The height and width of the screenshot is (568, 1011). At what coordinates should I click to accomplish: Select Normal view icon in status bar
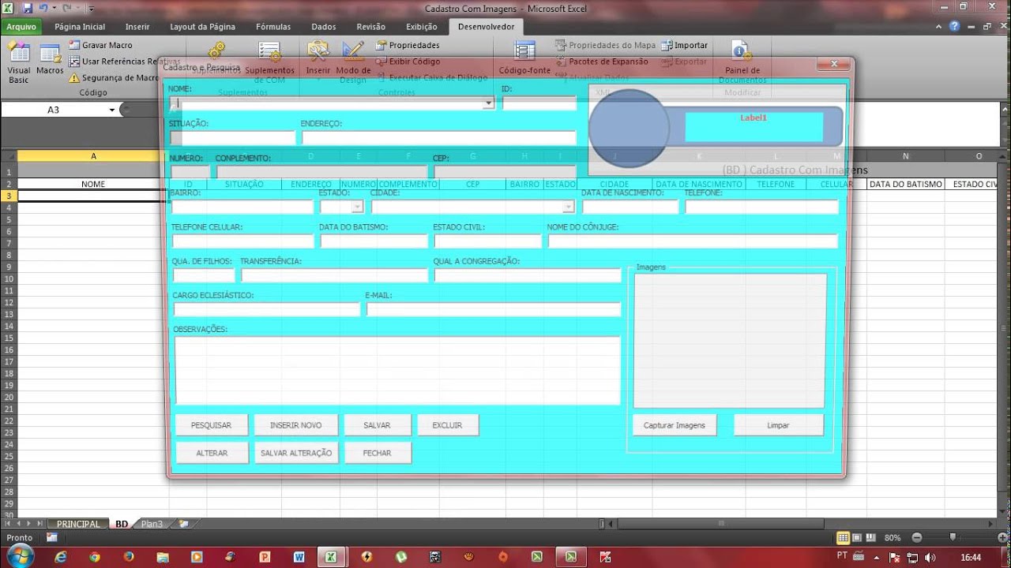point(843,537)
